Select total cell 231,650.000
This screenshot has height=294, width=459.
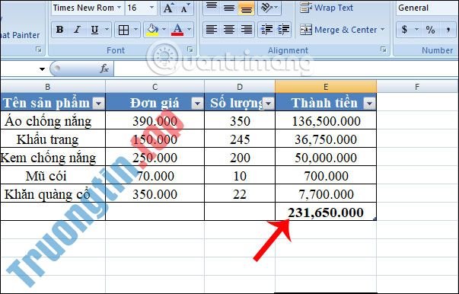[326, 212]
